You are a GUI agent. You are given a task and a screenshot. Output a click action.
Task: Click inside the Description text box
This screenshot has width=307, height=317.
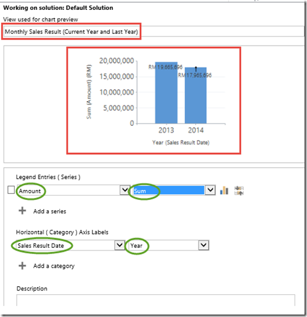155,300
